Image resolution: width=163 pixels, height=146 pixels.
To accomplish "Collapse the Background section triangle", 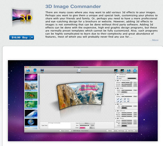I will 116,75.
